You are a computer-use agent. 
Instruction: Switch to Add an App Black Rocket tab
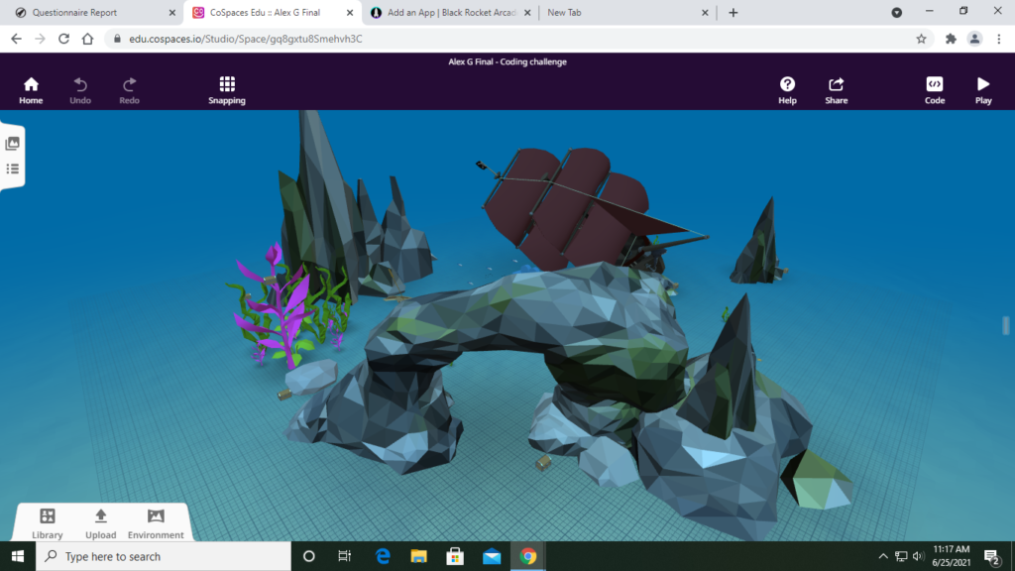click(450, 12)
